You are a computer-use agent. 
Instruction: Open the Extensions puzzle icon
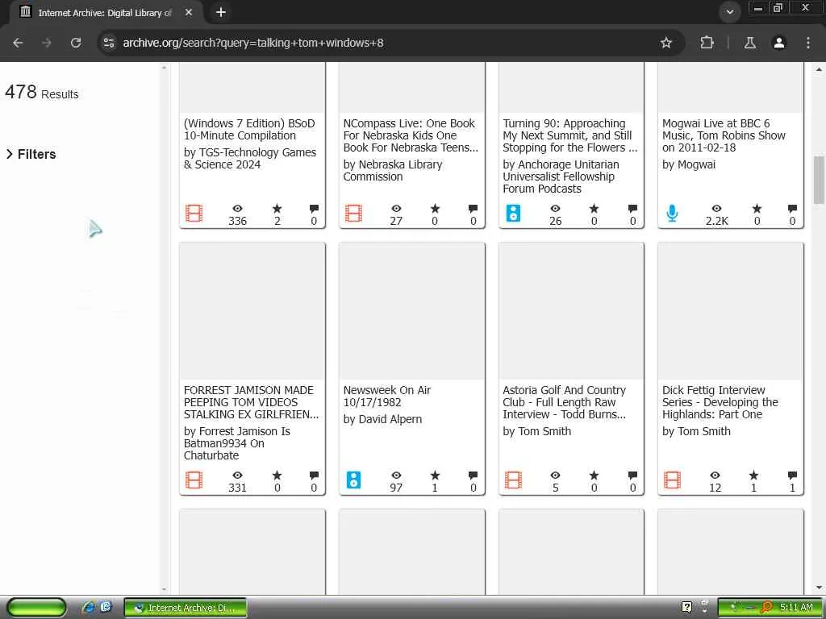coord(707,43)
